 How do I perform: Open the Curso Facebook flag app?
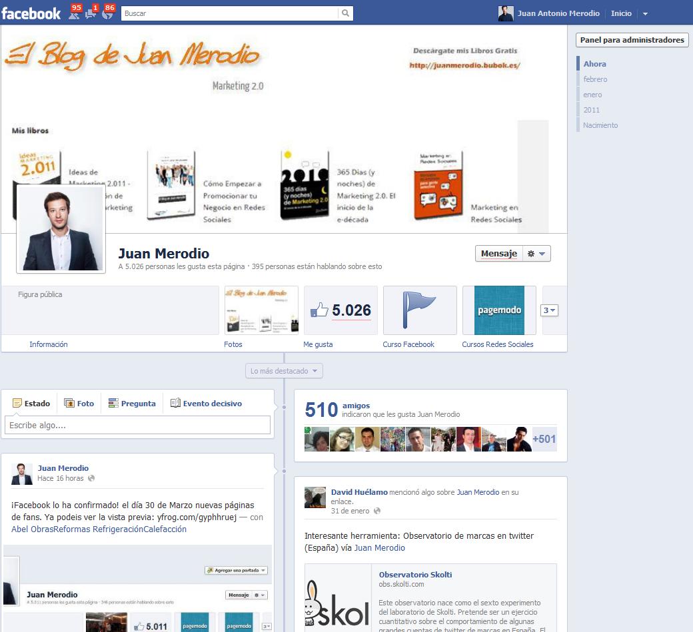[420, 310]
